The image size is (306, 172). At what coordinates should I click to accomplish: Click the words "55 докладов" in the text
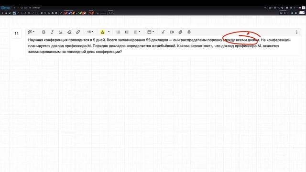coord(157,40)
